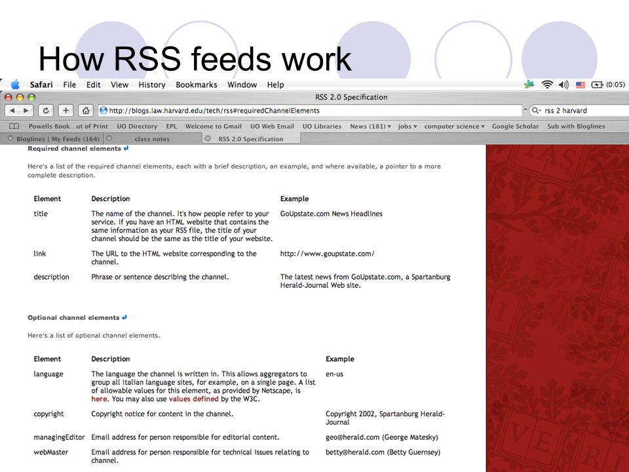This screenshot has height=472, width=629.
Task: Click the "GoUpstate.com News Headlines" example text
Action: (332, 214)
